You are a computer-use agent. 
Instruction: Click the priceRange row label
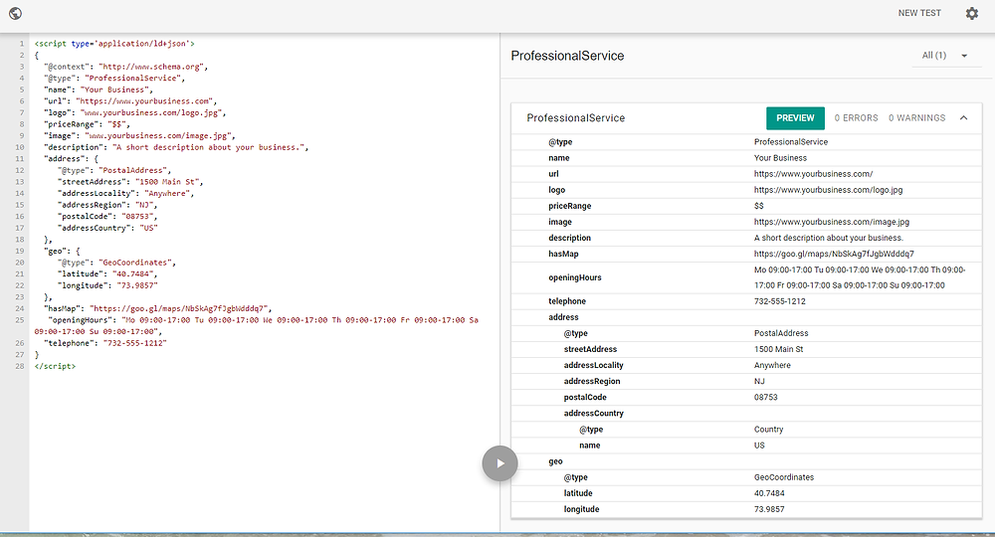point(570,206)
